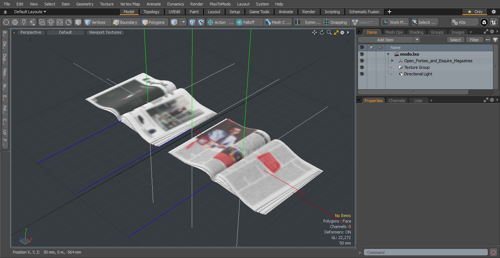Viewport: 500px width, 258px height.
Task: Open the dropdown arrow beside the item mode cube
Action: [184, 22]
